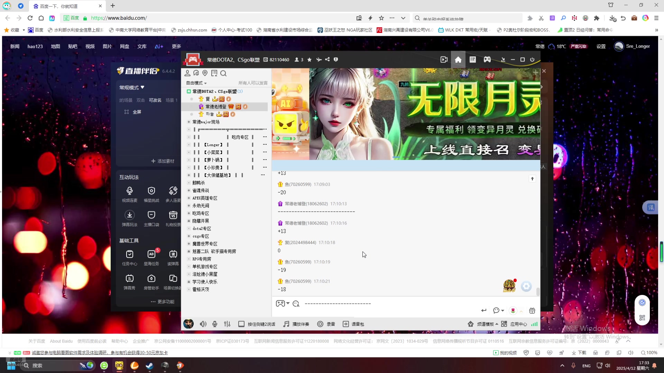Viewport: 664px width, 373px height.
Task: Open 应用中心 in YY bottom bar
Action: click(x=514, y=324)
